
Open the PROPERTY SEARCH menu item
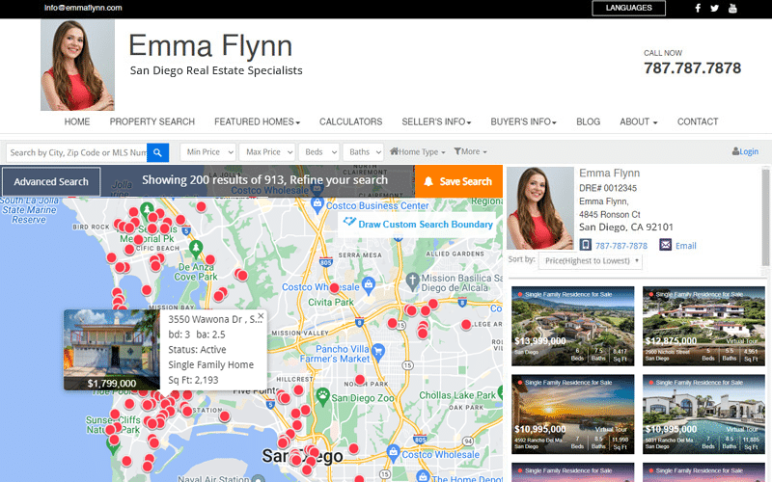coord(152,122)
